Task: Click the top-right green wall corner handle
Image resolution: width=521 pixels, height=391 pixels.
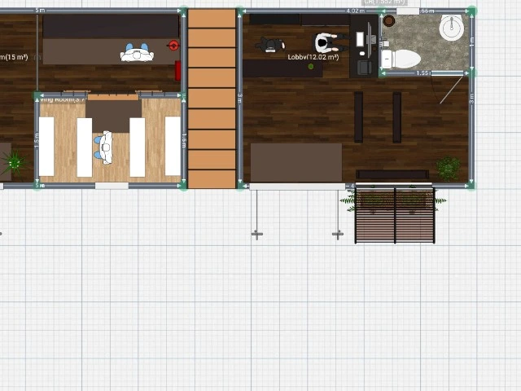Action: 472,11
